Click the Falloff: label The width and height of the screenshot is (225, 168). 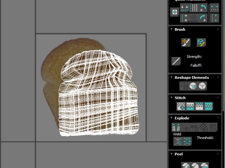tap(196, 65)
